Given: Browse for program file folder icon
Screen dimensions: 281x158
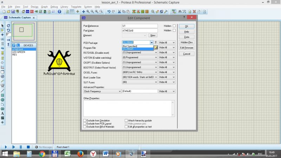Looking at the screenshot, I should [x=156, y=47].
